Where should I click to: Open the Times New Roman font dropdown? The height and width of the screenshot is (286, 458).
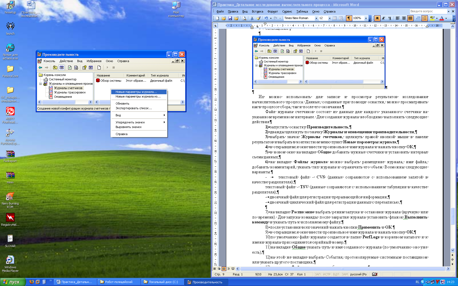(x=316, y=18)
